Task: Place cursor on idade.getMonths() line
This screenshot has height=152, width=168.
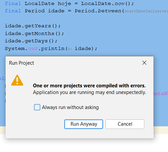Action: [34, 34]
